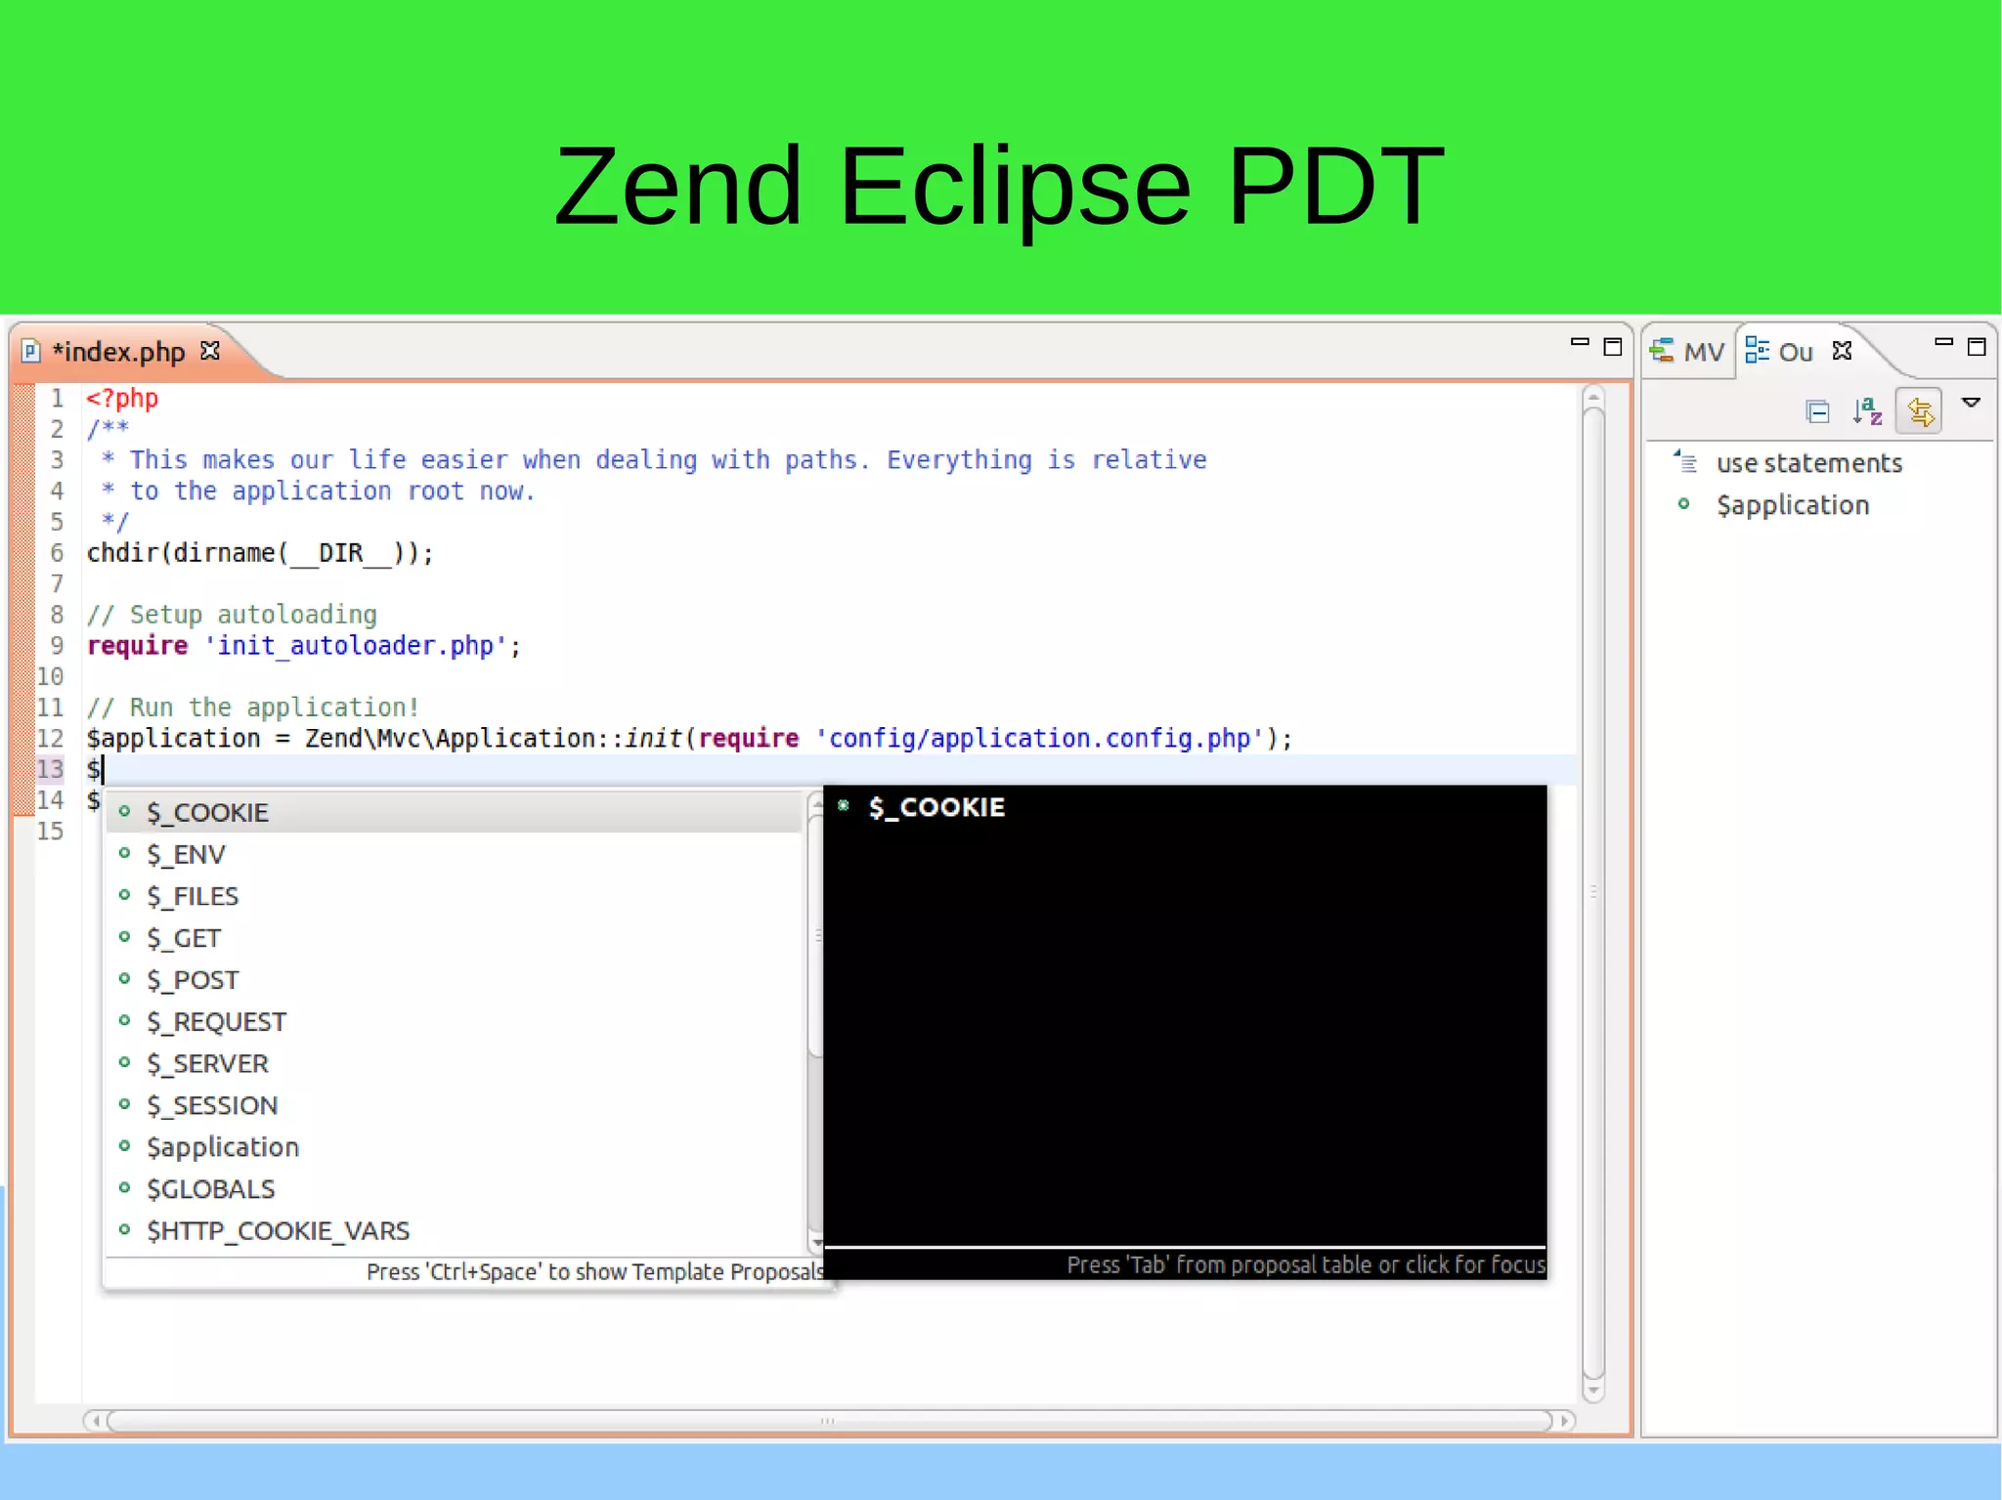Click the editor vertical scrollbar down arrow
The width and height of the screenshot is (2002, 1500).
[x=1593, y=1391]
